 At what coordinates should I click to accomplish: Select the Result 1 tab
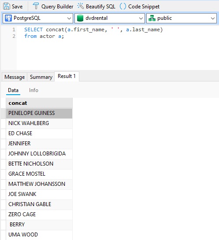tap(67, 76)
